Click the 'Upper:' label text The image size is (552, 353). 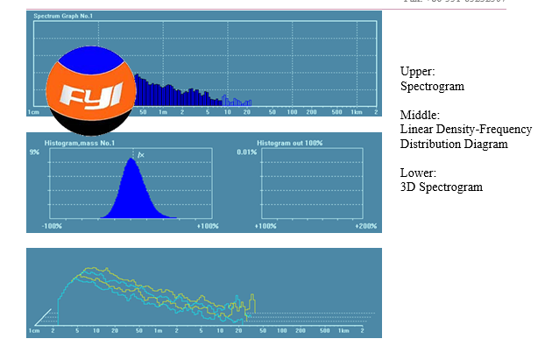click(x=418, y=72)
